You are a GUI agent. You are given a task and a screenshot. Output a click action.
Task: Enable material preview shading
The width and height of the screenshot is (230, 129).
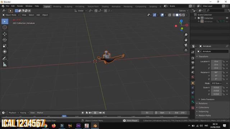180,15
